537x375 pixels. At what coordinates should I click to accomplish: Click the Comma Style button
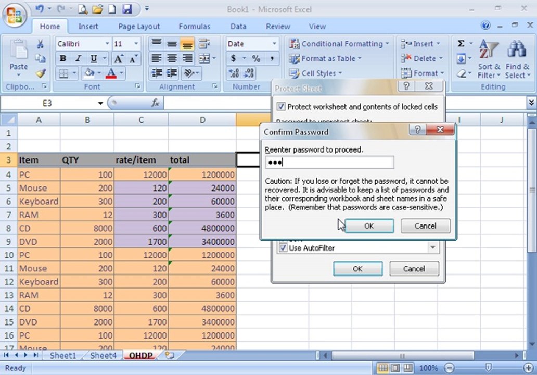click(271, 59)
